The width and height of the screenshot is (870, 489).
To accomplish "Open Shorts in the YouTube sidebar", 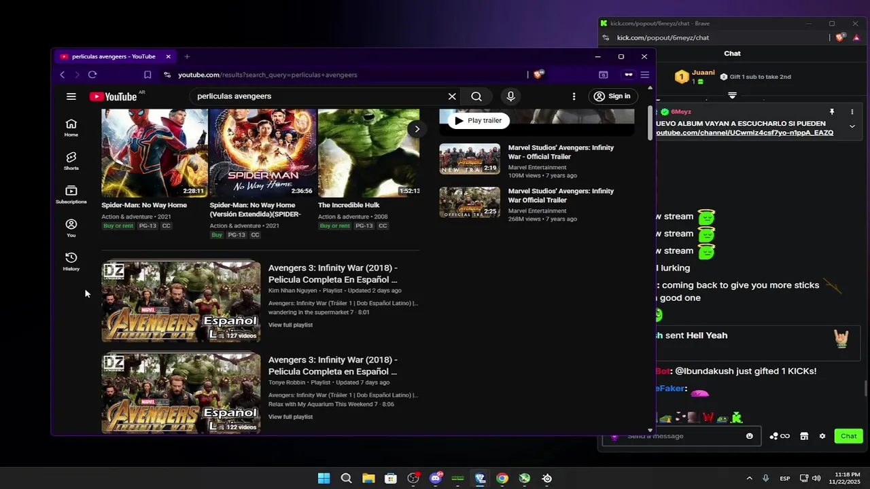I will coord(71,161).
